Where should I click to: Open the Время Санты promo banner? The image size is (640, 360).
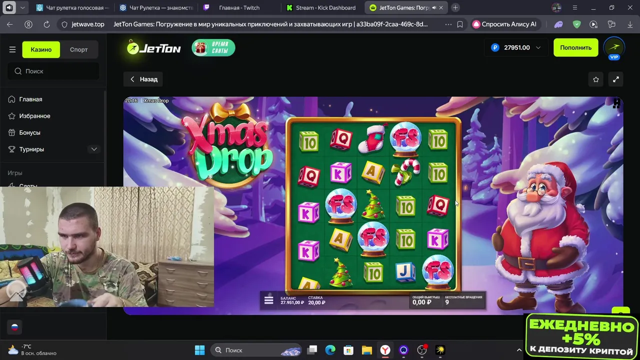tap(213, 47)
